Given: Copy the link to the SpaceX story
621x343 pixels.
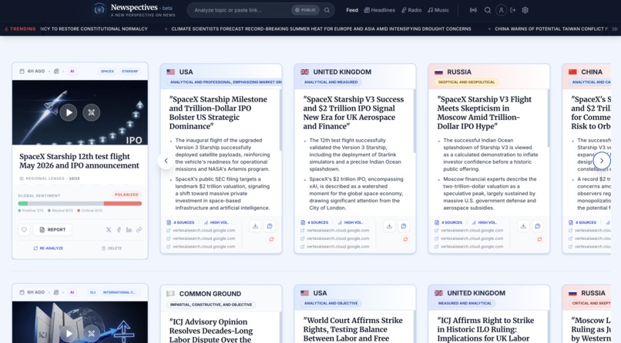Looking at the screenshot, I should pos(139,230).
